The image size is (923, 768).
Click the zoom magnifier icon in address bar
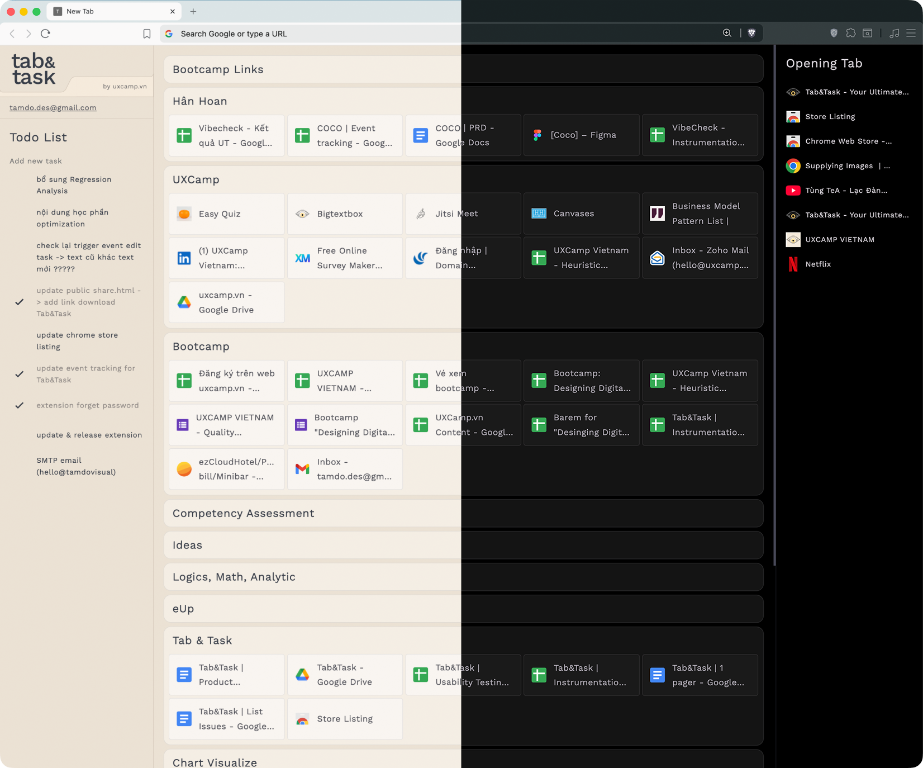coord(727,33)
